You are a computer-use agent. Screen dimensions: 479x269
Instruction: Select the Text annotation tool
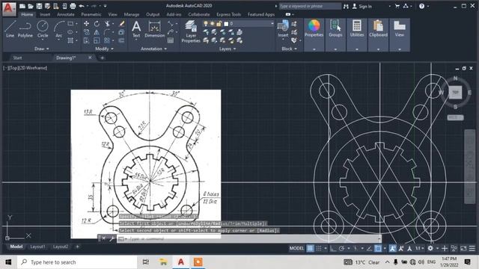pos(136,29)
